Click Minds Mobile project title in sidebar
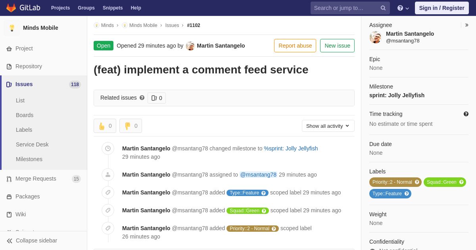Screen dimensions: 476x250 (40, 28)
